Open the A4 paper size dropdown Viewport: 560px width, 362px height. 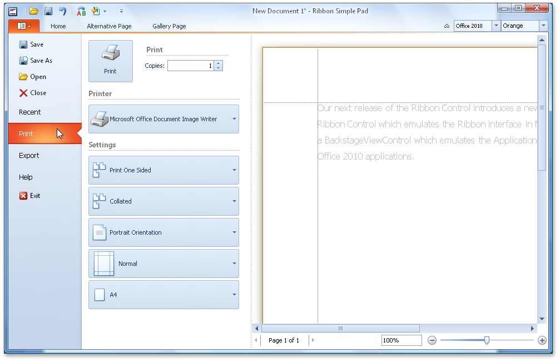point(163,295)
